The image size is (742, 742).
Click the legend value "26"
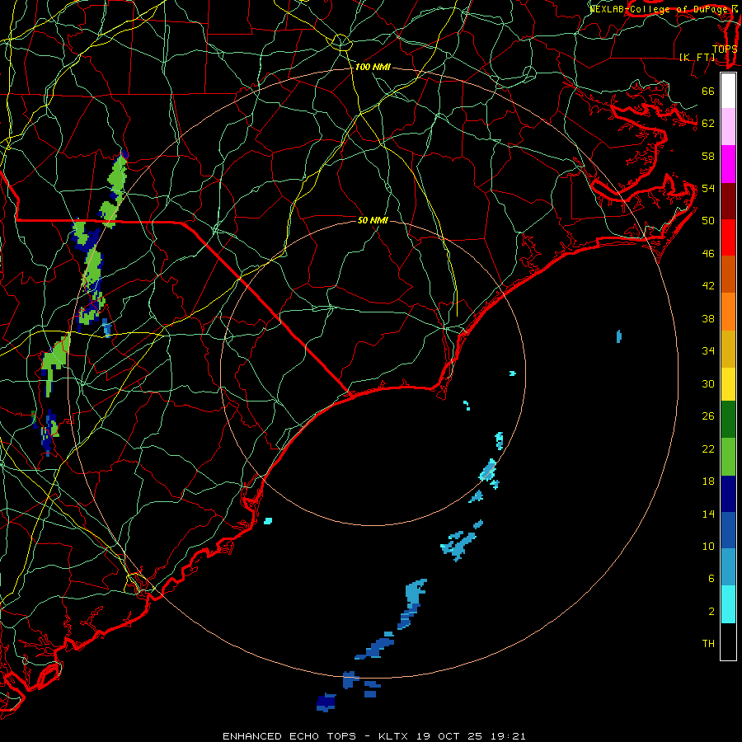[x=708, y=416]
